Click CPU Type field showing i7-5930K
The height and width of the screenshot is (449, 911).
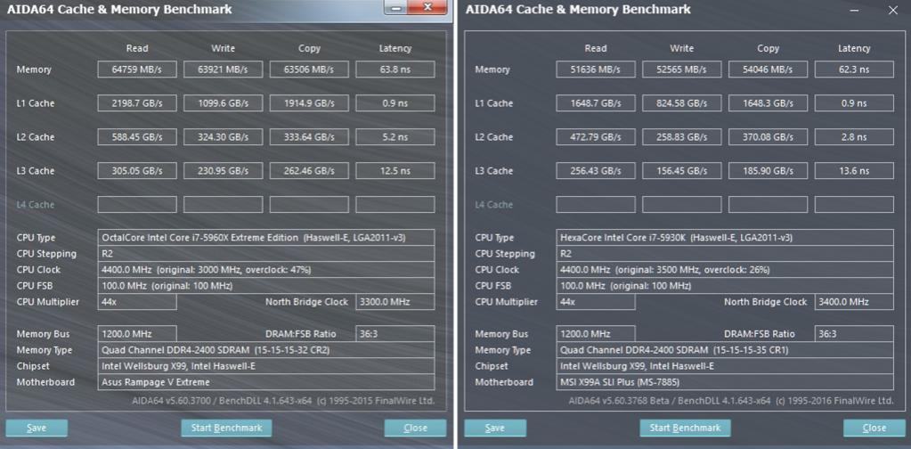(725, 238)
